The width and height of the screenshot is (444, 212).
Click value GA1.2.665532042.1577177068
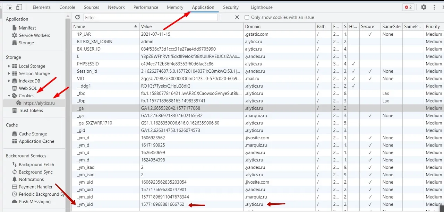click(170, 108)
